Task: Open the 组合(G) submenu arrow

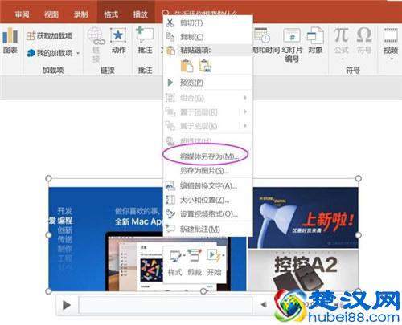Action: (245, 98)
